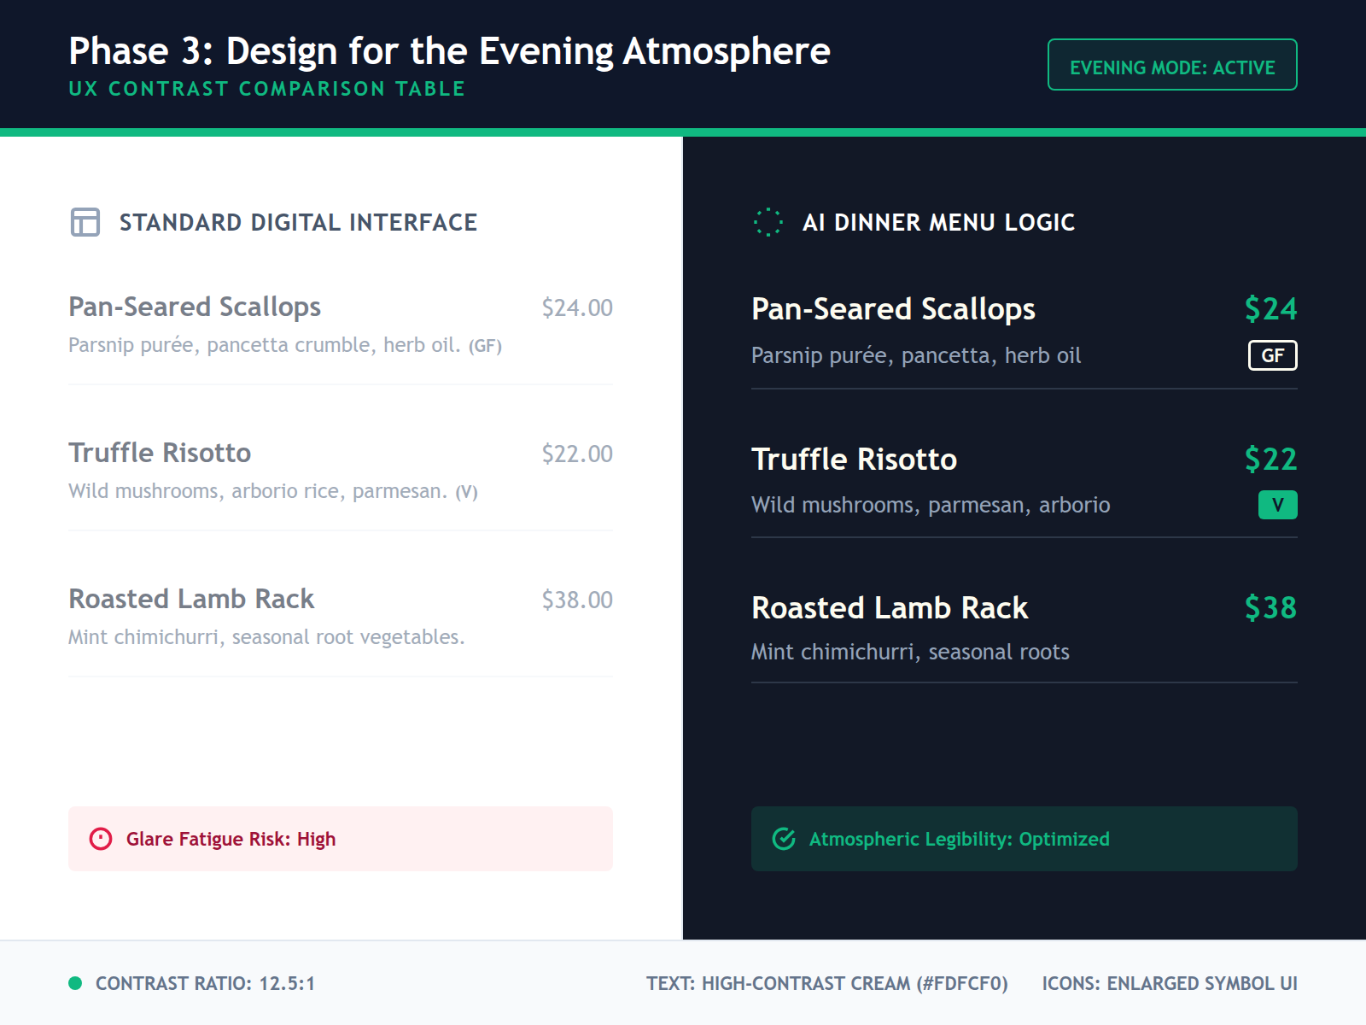
Task: Expand the Truffle Risotto AI menu entry
Action: coord(854,459)
